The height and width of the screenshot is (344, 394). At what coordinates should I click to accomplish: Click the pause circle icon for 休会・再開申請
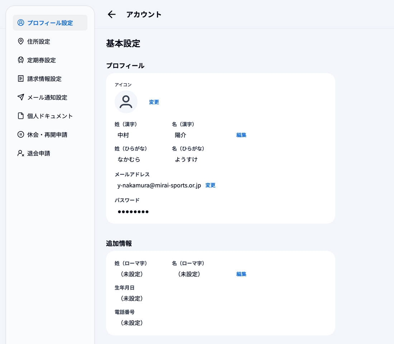[21, 134]
